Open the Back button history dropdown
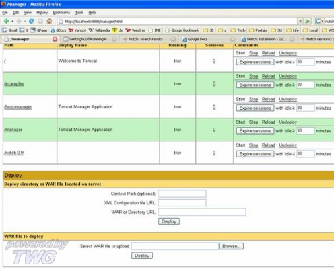The image size is (334, 269). click(13, 22)
